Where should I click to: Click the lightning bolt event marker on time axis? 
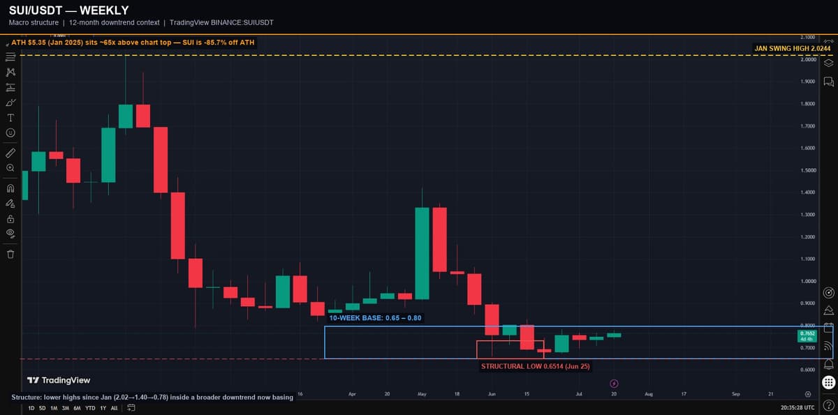click(x=614, y=383)
